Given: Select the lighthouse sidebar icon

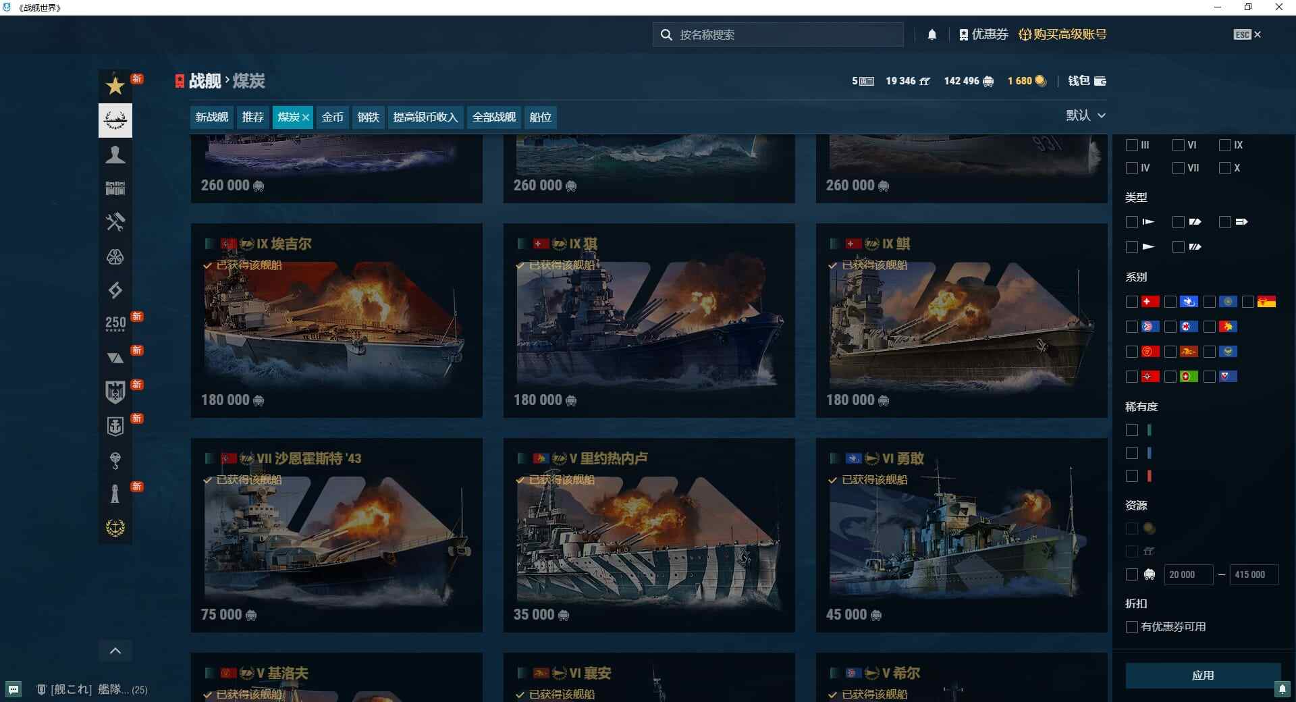Looking at the screenshot, I should (115, 495).
